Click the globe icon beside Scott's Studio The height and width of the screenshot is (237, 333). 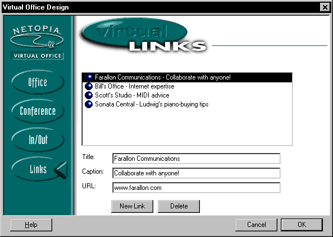click(89, 95)
